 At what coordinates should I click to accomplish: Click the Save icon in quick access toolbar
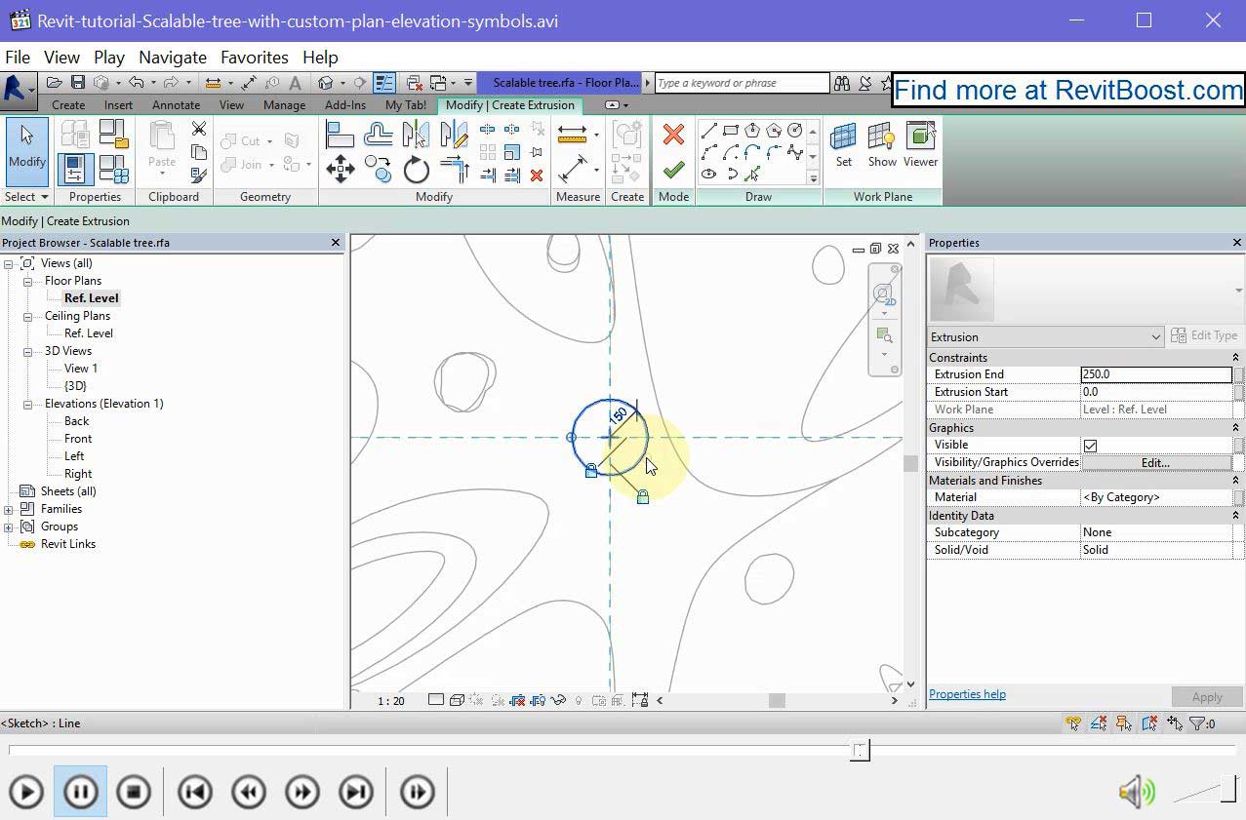(78, 83)
